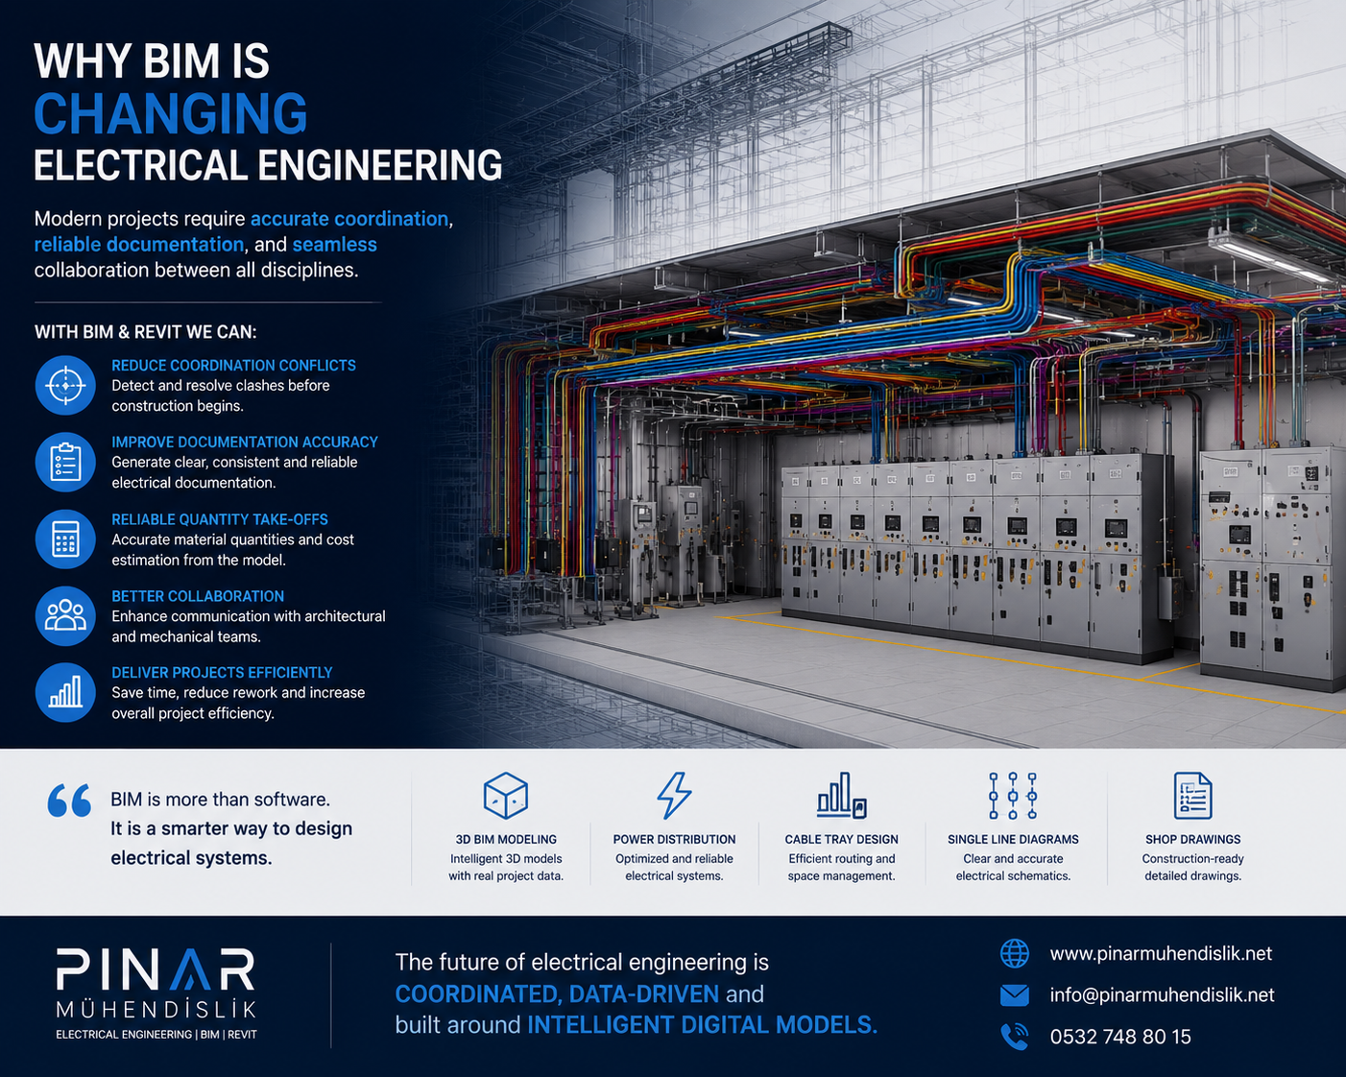This screenshot has height=1077, width=1346.
Task: Click the "SHOP DRAWINGS" label
Action: tap(1193, 839)
